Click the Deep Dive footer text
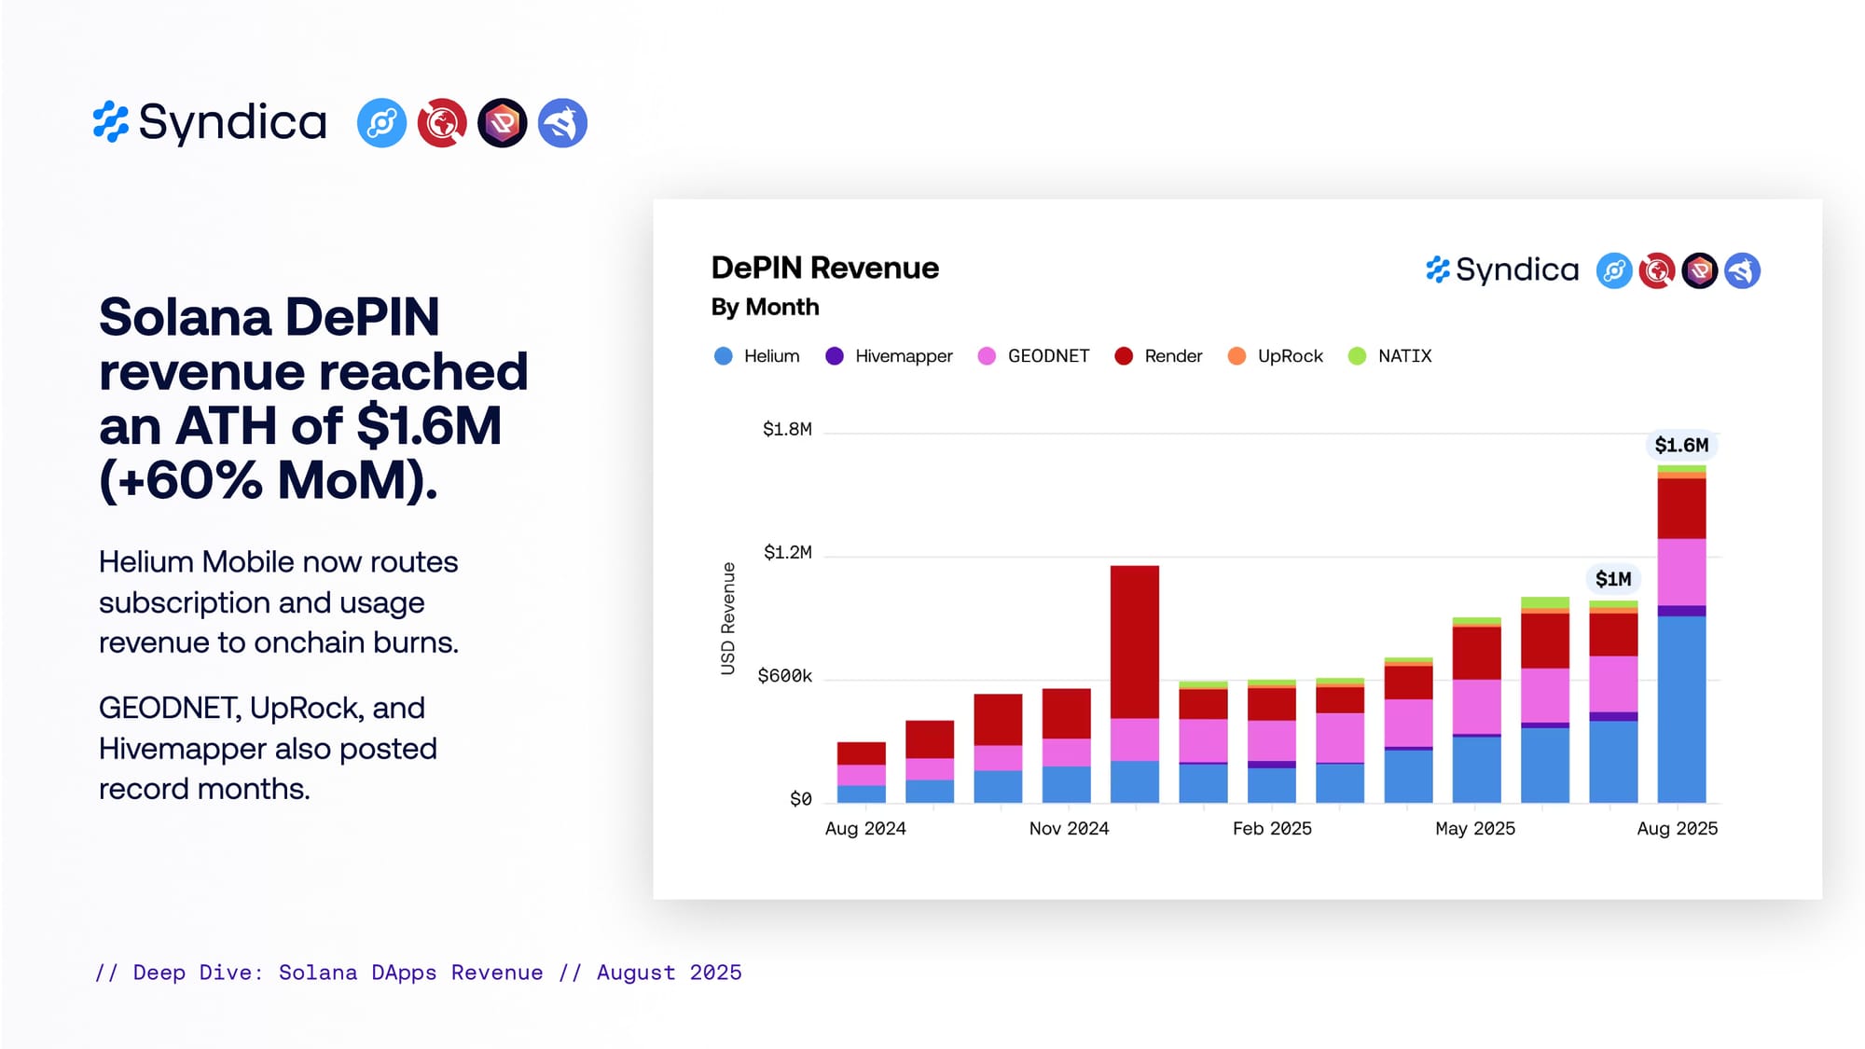Viewport: 1865px width, 1049px height. click(x=419, y=973)
